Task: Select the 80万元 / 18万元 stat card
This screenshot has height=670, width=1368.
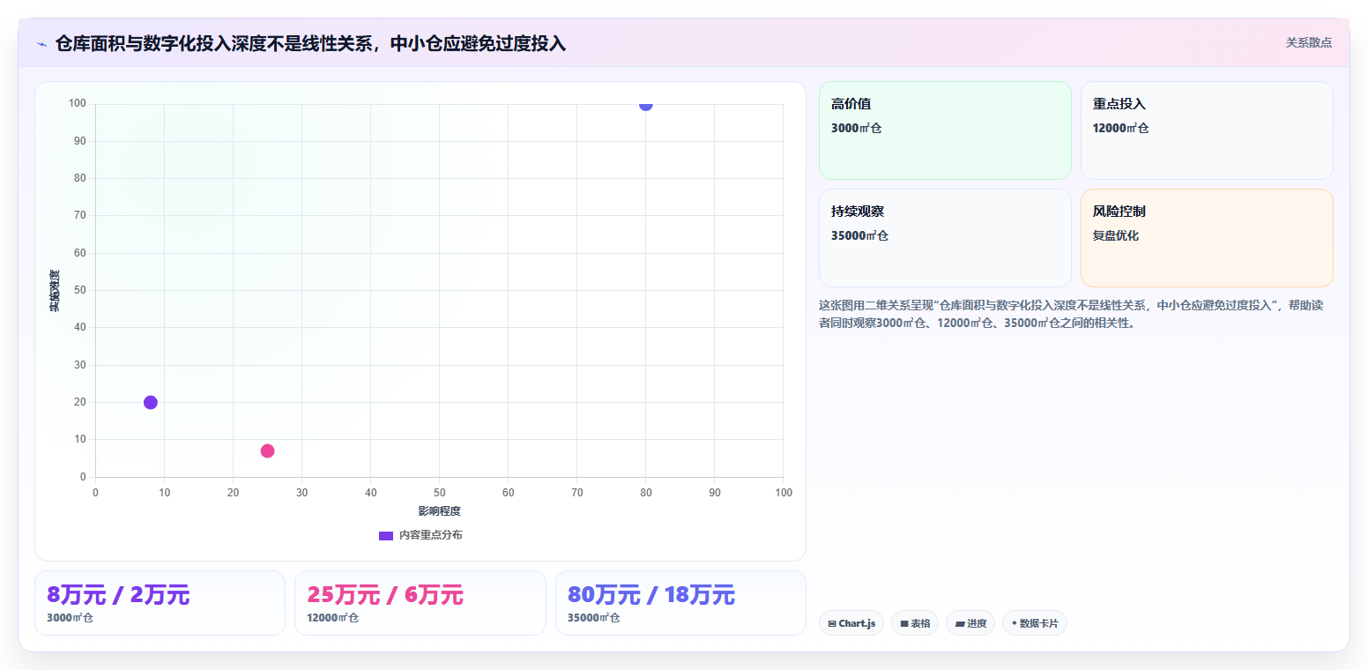Action: pos(680,603)
